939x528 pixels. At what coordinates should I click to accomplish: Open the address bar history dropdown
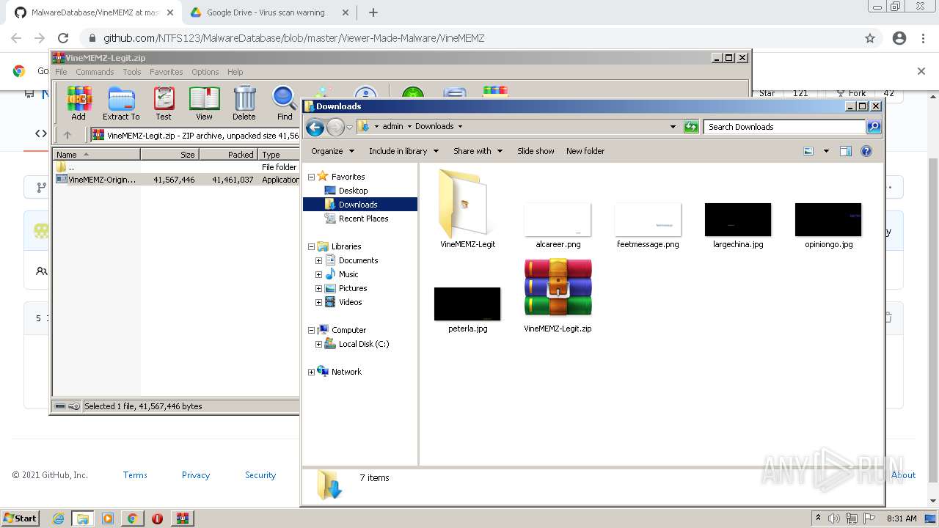tap(673, 127)
